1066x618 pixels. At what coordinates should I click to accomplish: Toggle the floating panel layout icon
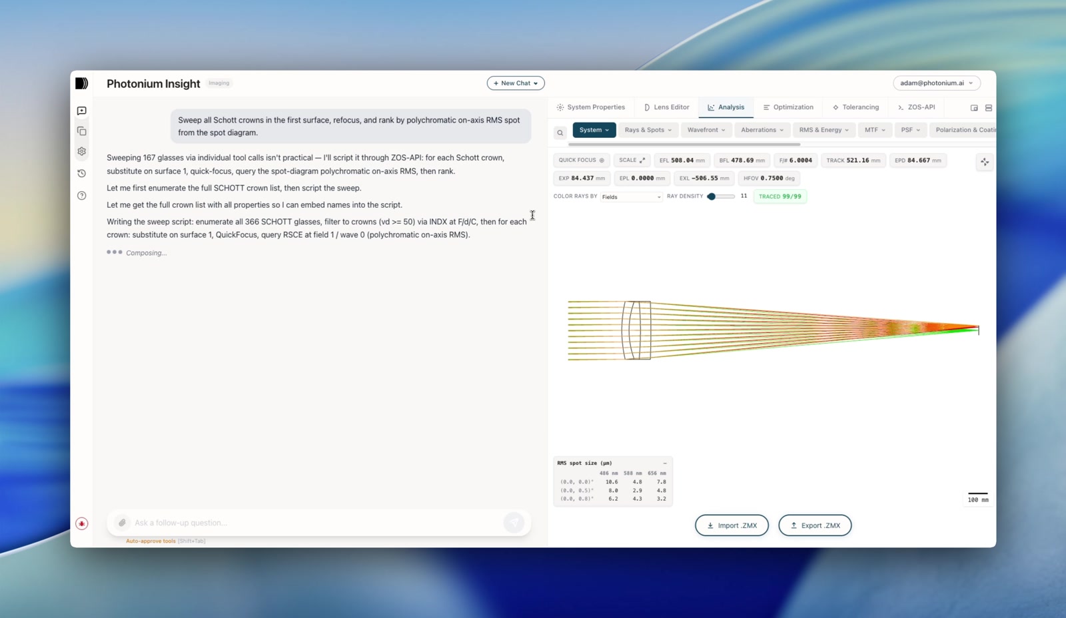tap(974, 108)
